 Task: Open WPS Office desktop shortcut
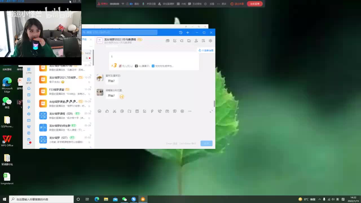7,141
